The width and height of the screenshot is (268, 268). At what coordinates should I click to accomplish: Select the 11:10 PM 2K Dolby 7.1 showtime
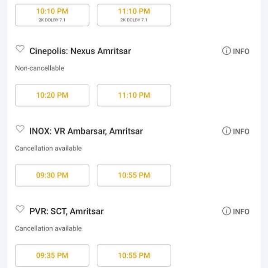point(134,15)
